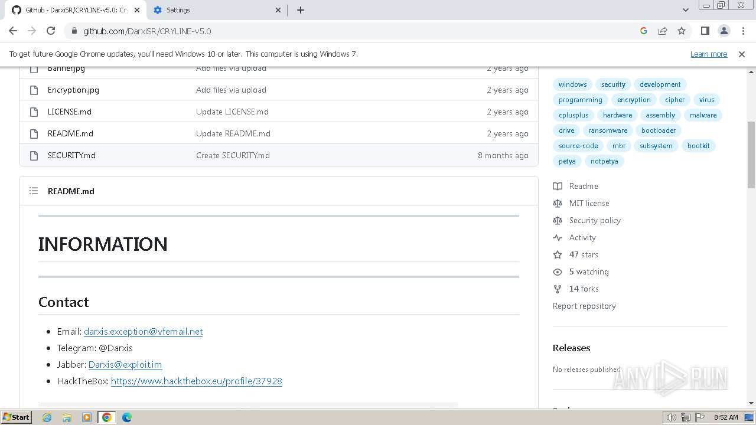756x425 pixels.
Task: Click the SECURITY.md file icon
Action: coord(34,155)
